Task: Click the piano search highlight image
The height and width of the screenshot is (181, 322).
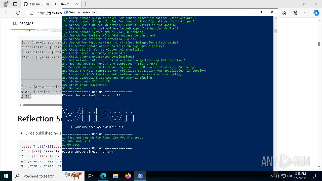Action: tap(74, 176)
